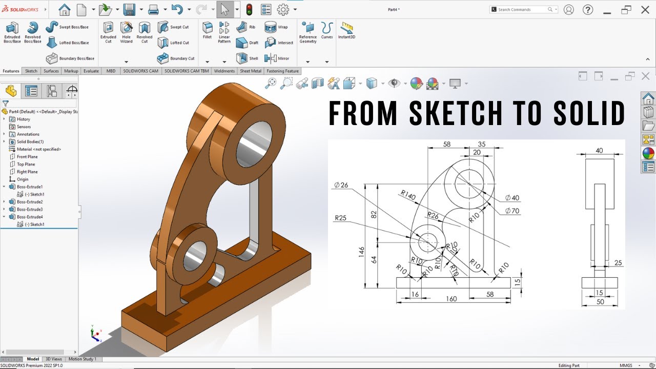The width and height of the screenshot is (656, 369).
Task: Select the Rib tool
Action: tap(246, 27)
